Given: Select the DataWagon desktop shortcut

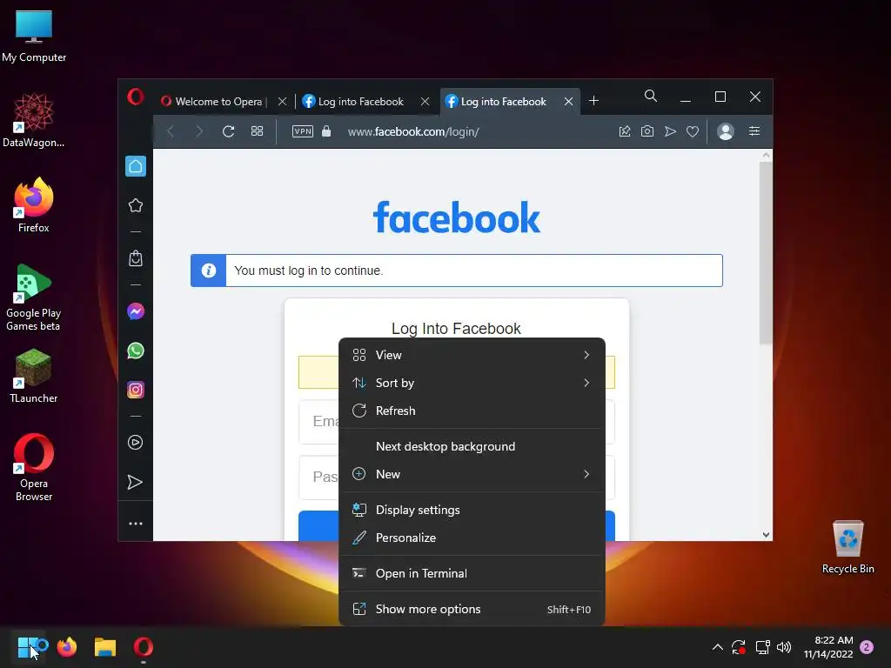Looking at the screenshot, I should 34,120.
